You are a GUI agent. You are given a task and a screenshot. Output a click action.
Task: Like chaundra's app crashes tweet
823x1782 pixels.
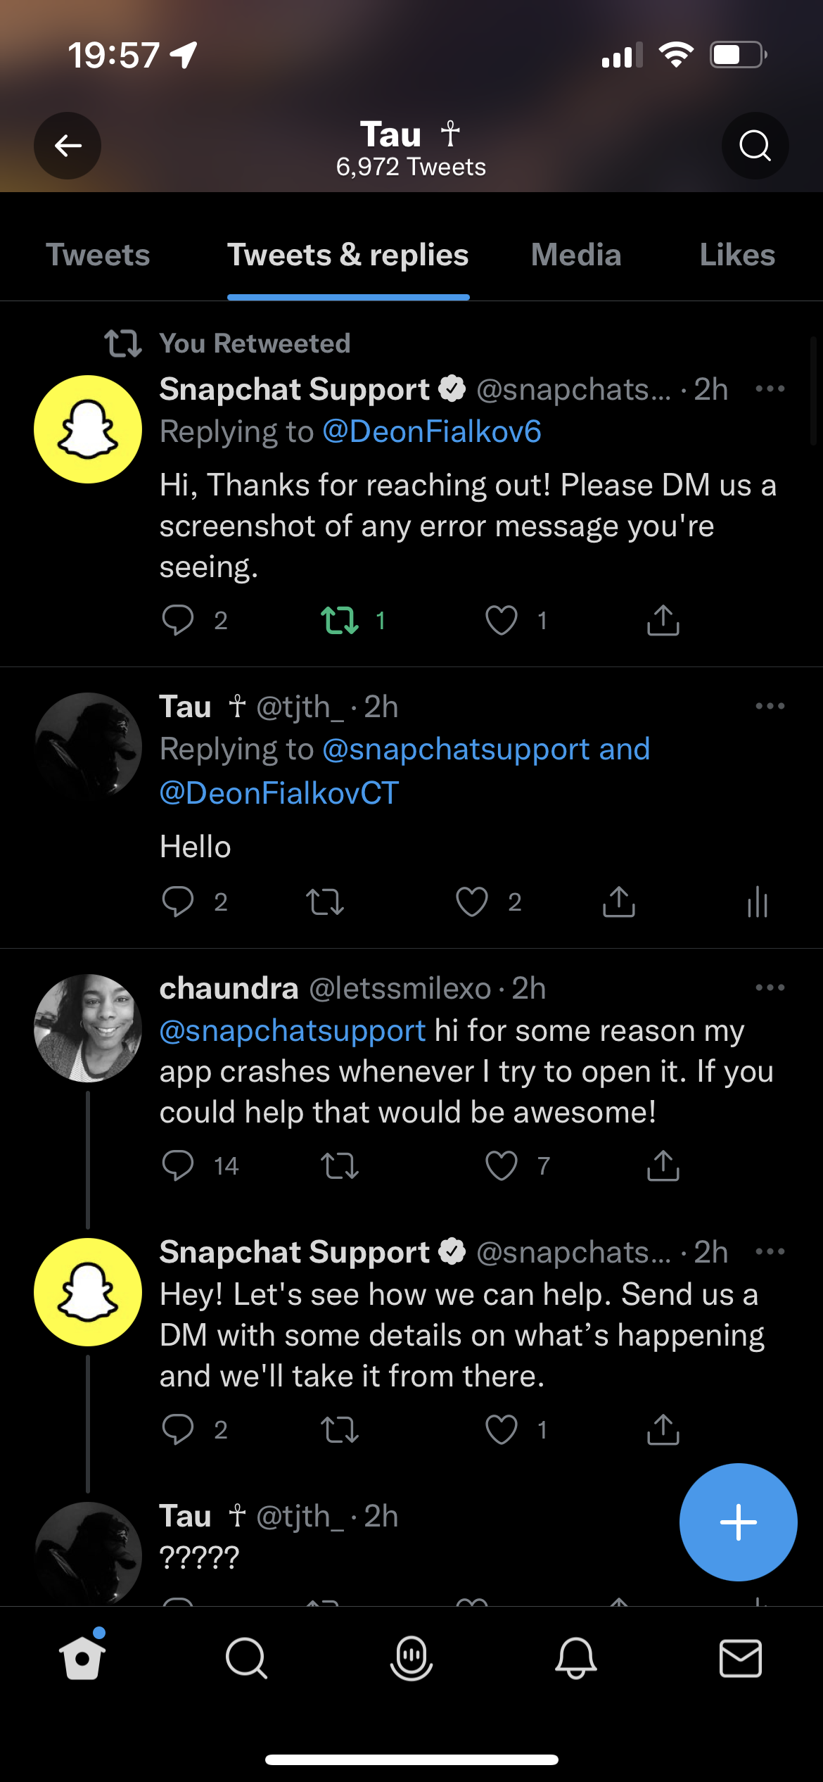tap(502, 1165)
